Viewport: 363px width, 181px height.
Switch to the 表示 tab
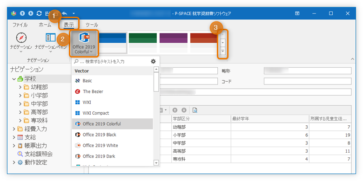point(69,25)
